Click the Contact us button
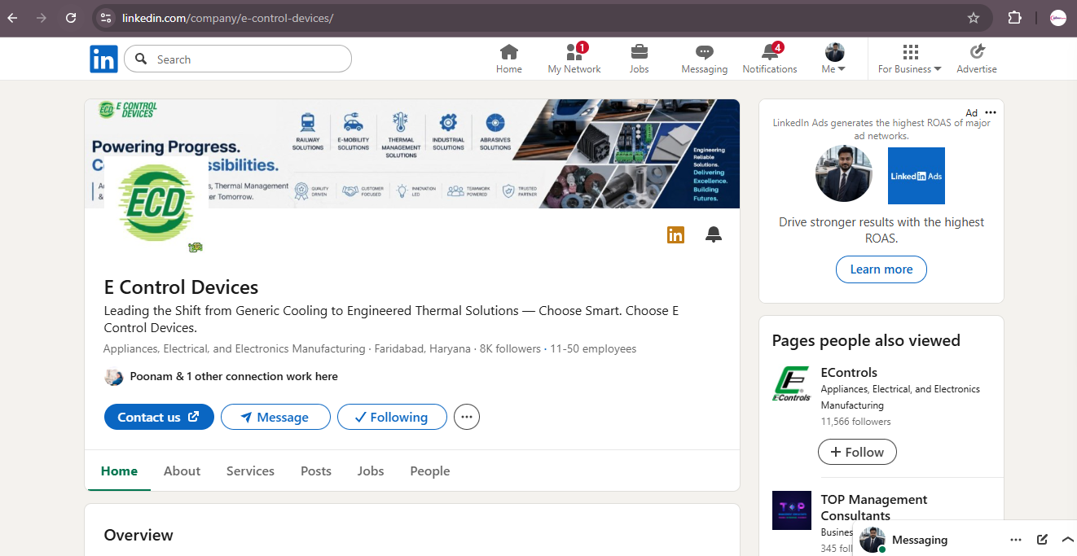Image resolution: width=1077 pixels, height=556 pixels. [159, 417]
